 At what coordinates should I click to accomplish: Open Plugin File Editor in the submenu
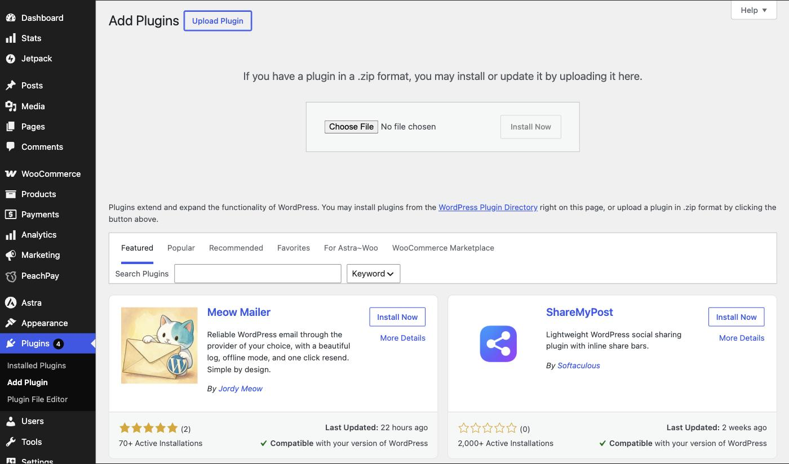pyautogui.click(x=37, y=399)
